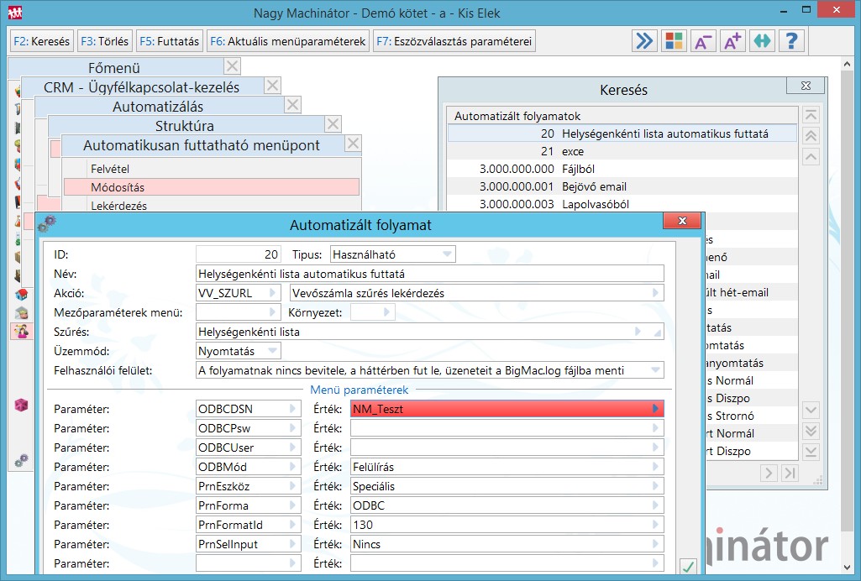The width and height of the screenshot is (861, 581).
Task: Expand the Tipus dropdown showing Használható
Action: pyautogui.click(x=447, y=254)
